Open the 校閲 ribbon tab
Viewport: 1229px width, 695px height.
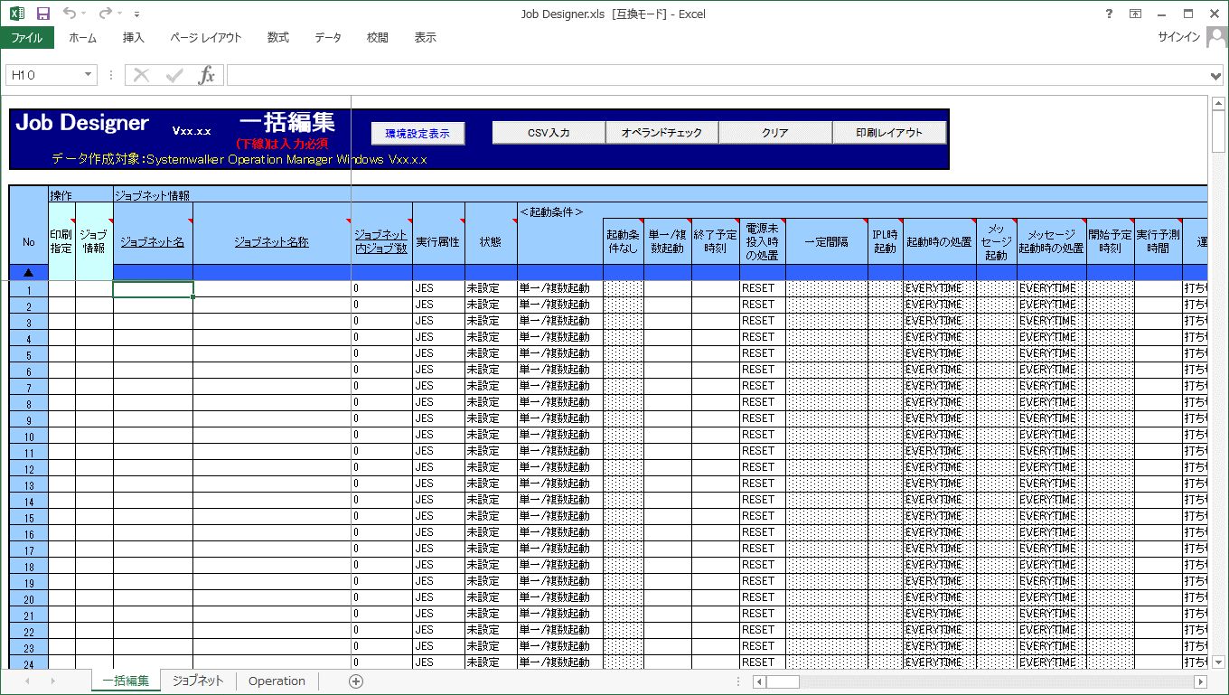click(378, 38)
